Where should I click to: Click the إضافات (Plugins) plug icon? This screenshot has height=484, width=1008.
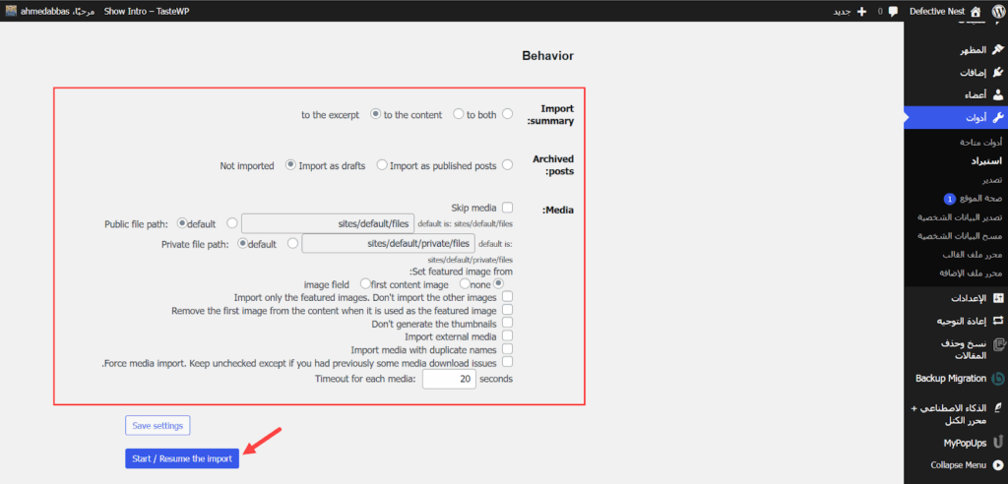tap(998, 73)
